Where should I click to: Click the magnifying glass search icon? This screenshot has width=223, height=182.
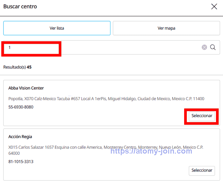coord(213,47)
